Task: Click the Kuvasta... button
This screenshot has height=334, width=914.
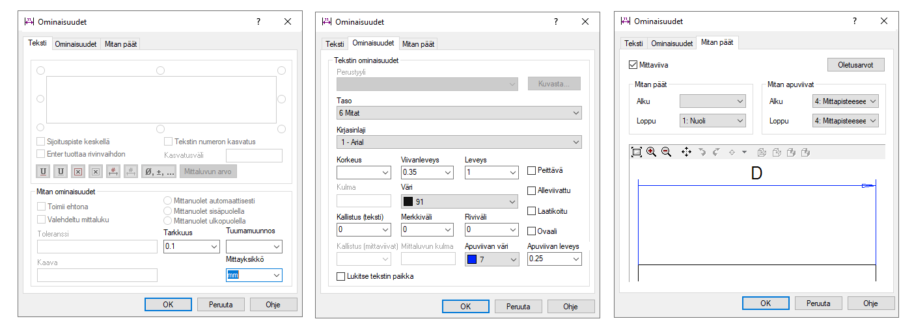Action: click(554, 84)
